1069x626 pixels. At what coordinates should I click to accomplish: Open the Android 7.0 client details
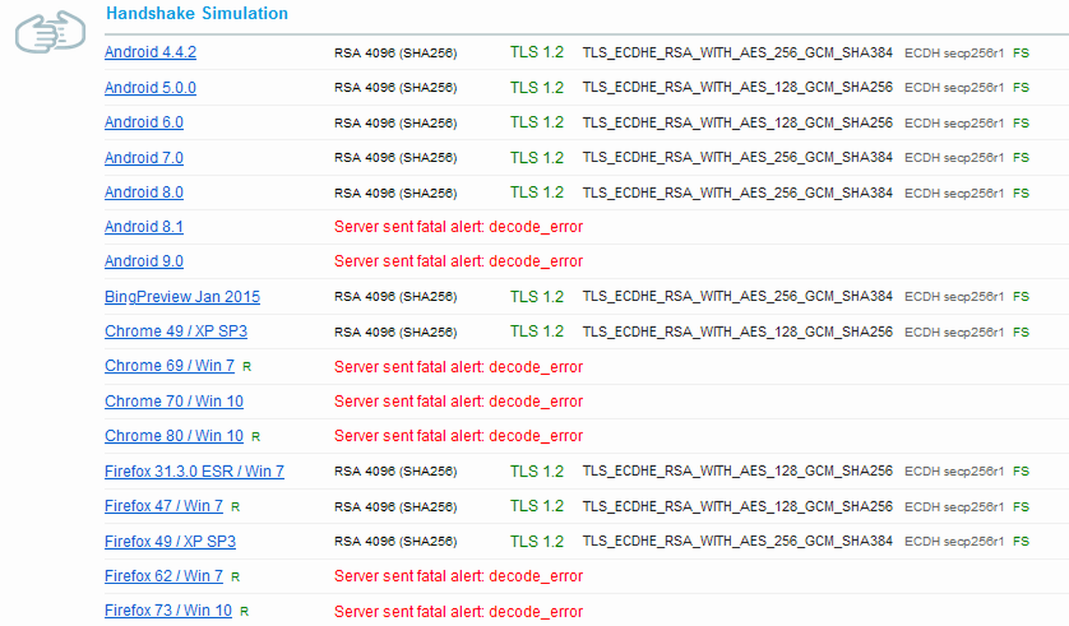pos(144,158)
